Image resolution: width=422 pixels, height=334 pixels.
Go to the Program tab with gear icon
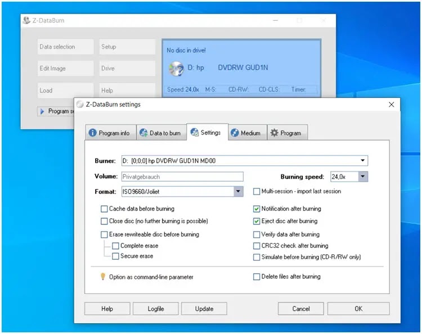[287, 133]
